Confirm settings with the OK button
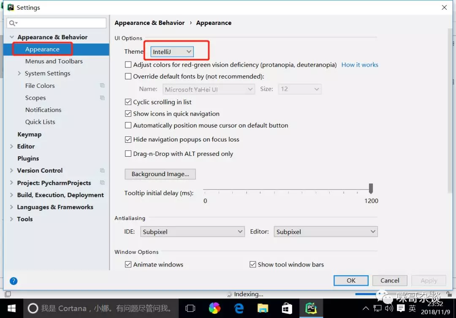The height and width of the screenshot is (318, 456). tap(351, 280)
